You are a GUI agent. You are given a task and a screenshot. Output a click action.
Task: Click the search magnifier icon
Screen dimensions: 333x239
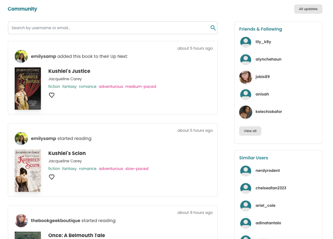tap(213, 28)
